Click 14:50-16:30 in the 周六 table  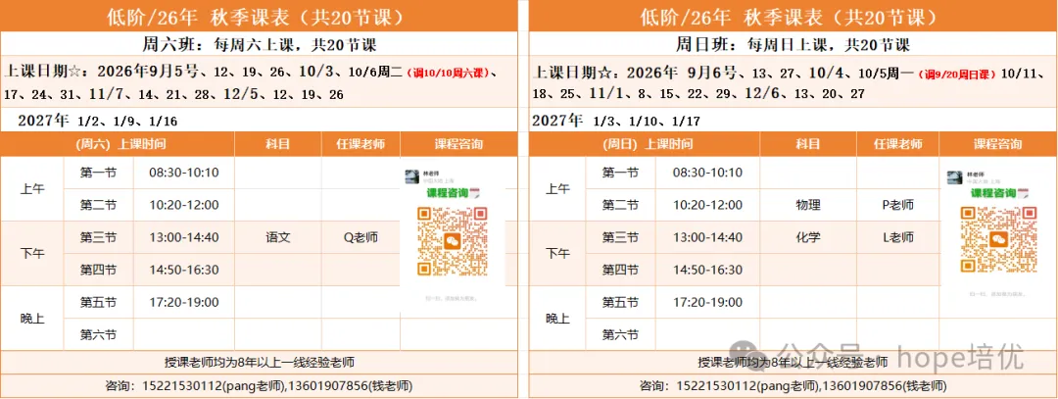(184, 270)
